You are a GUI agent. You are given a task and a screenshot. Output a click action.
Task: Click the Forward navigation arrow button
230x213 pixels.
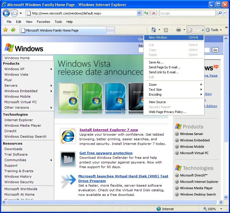15,13
